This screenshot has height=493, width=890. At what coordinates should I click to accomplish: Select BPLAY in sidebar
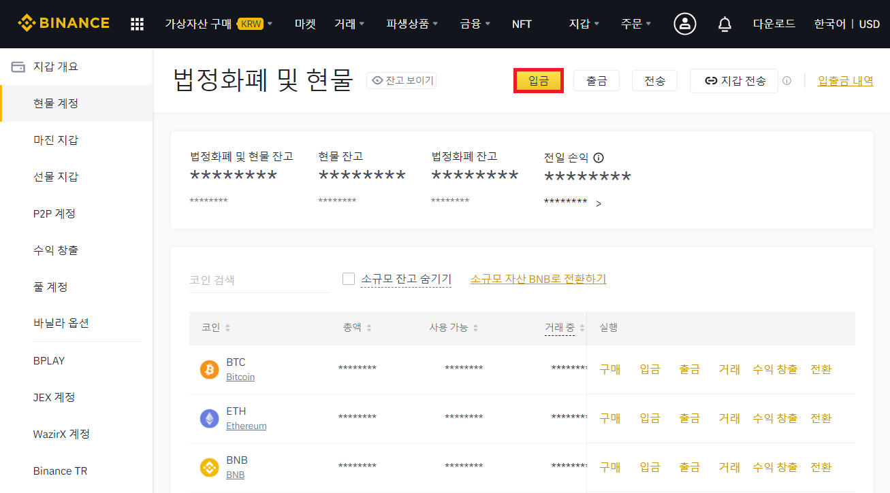(76, 360)
